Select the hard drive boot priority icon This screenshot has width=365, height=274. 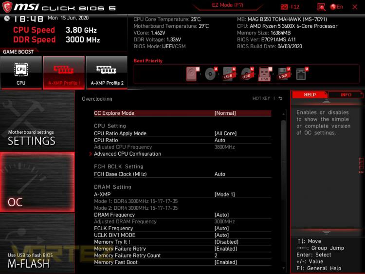click(x=192, y=74)
